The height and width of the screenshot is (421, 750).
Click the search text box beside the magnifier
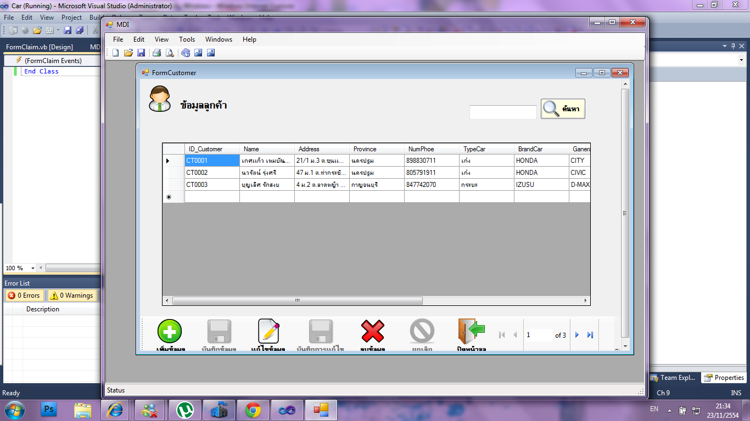click(502, 112)
